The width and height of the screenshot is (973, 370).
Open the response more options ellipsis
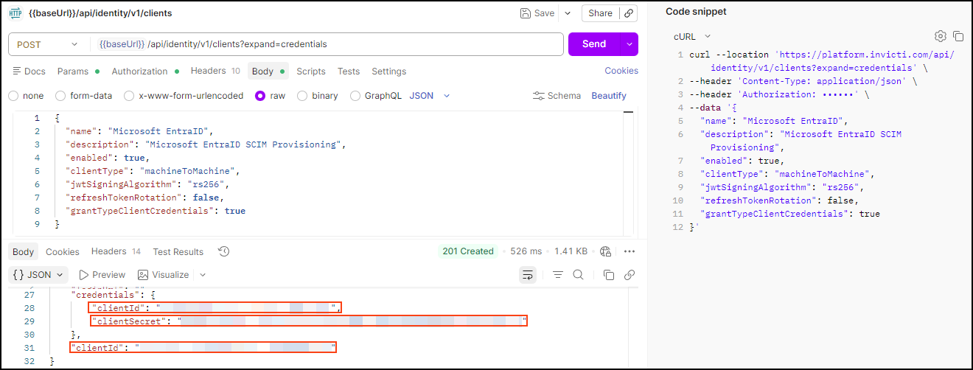(630, 251)
